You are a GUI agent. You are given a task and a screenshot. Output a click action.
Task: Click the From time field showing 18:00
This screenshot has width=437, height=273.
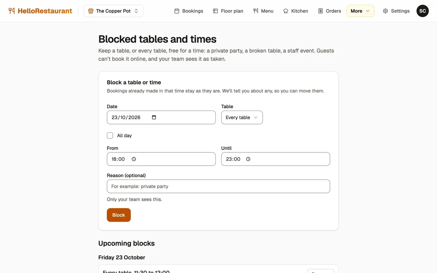click(x=161, y=159)
